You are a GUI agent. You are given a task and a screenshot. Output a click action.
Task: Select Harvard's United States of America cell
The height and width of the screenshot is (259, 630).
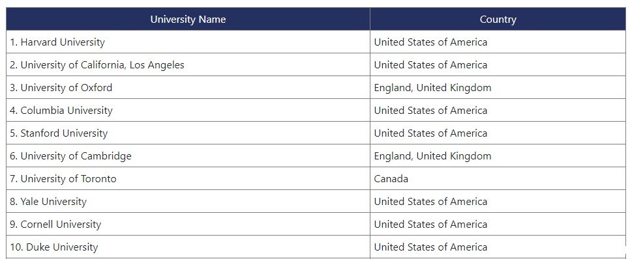click(498, 42)
